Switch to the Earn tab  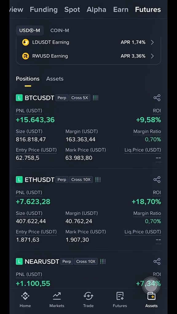[120, 10]
